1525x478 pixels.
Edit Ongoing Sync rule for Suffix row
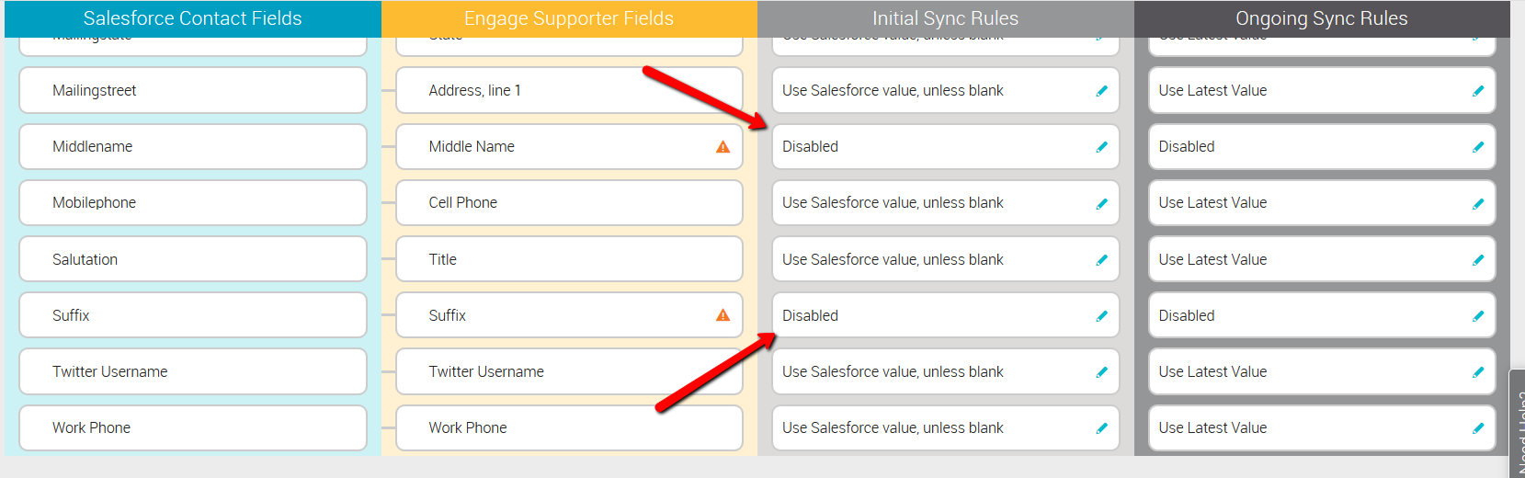1478,316
